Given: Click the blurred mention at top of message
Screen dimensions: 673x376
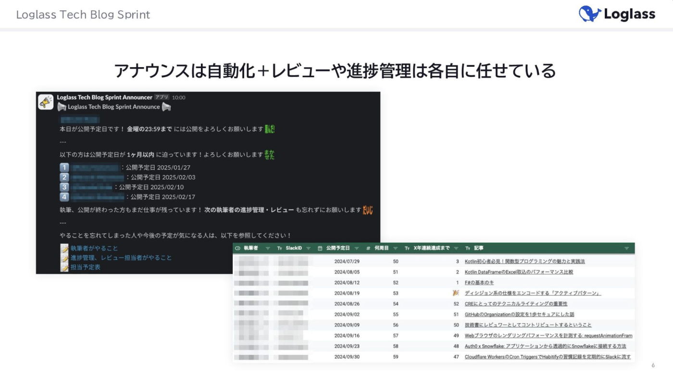Looking at the screenshot, I should coord(79,120).
